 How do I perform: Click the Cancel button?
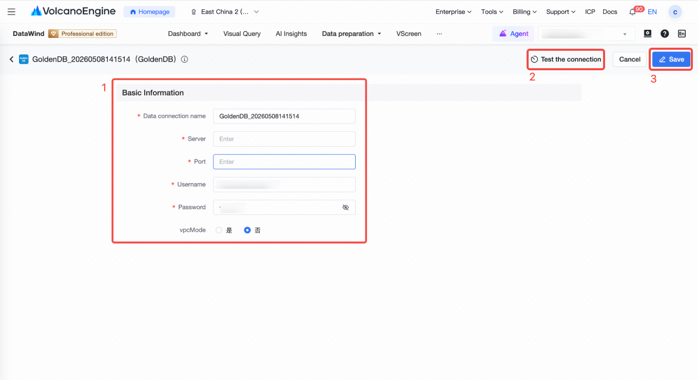[630, 59]
